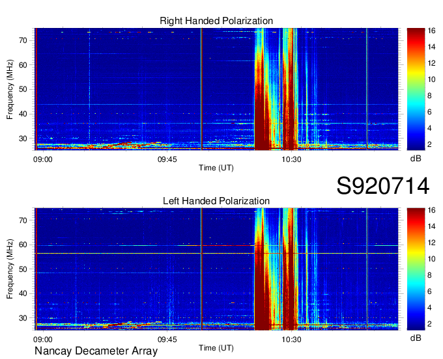This screenshot has height=359, width=443.
Task: Click the top plot's 'Frequency (MHz)' axis label
Action: coord(10,89)
